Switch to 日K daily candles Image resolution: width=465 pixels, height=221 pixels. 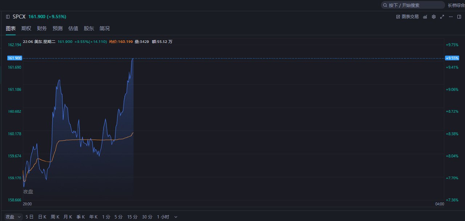pos(42,217)
